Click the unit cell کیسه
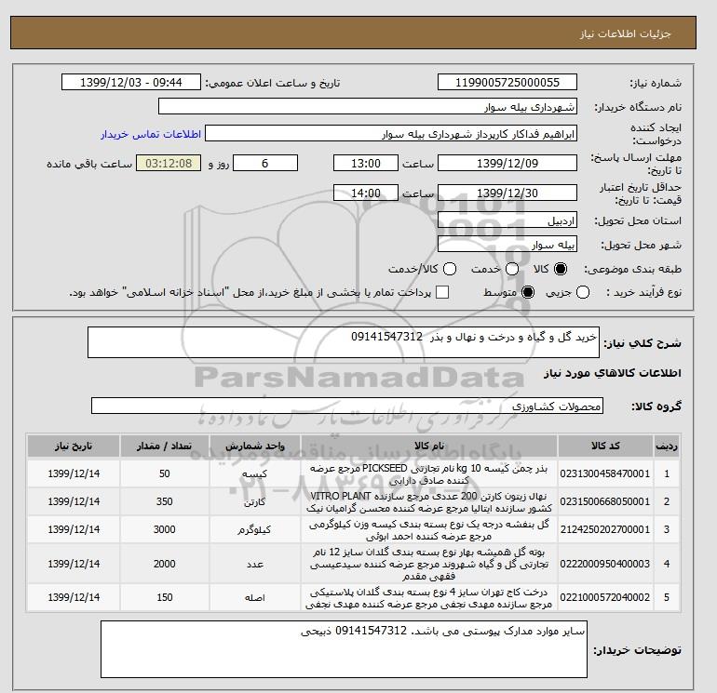The width and height of the screenshot is (717, 693). coord(255,474)
